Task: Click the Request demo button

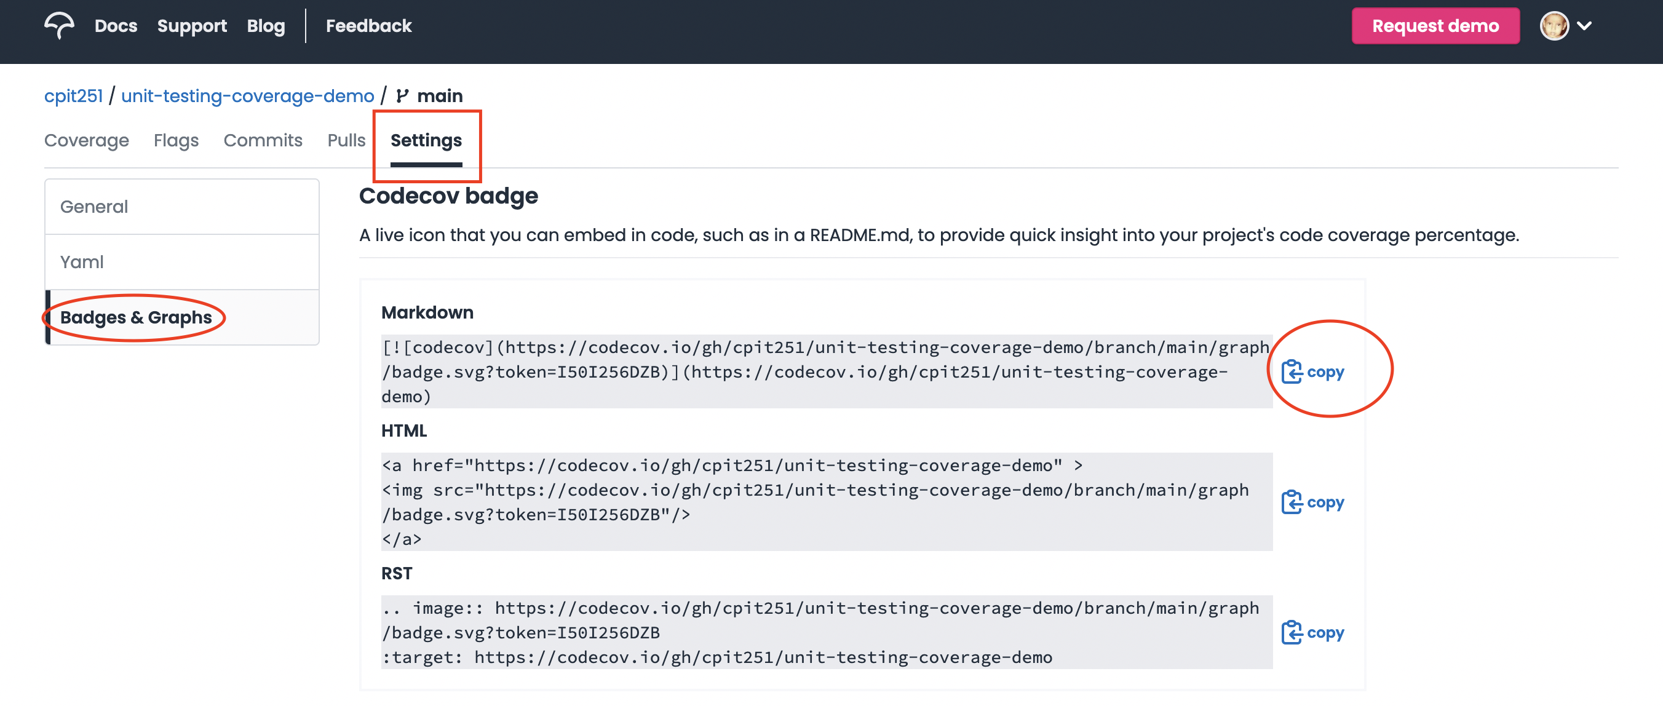Action: (x=1435, y=25)
